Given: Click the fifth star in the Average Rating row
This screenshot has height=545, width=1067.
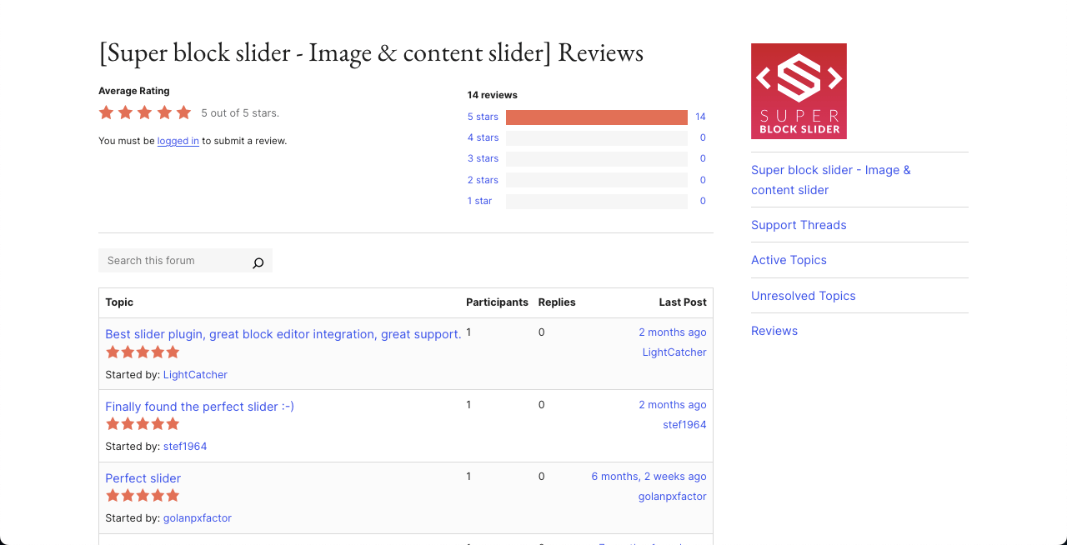Looking at the screenshot, I should click(183, 112).
